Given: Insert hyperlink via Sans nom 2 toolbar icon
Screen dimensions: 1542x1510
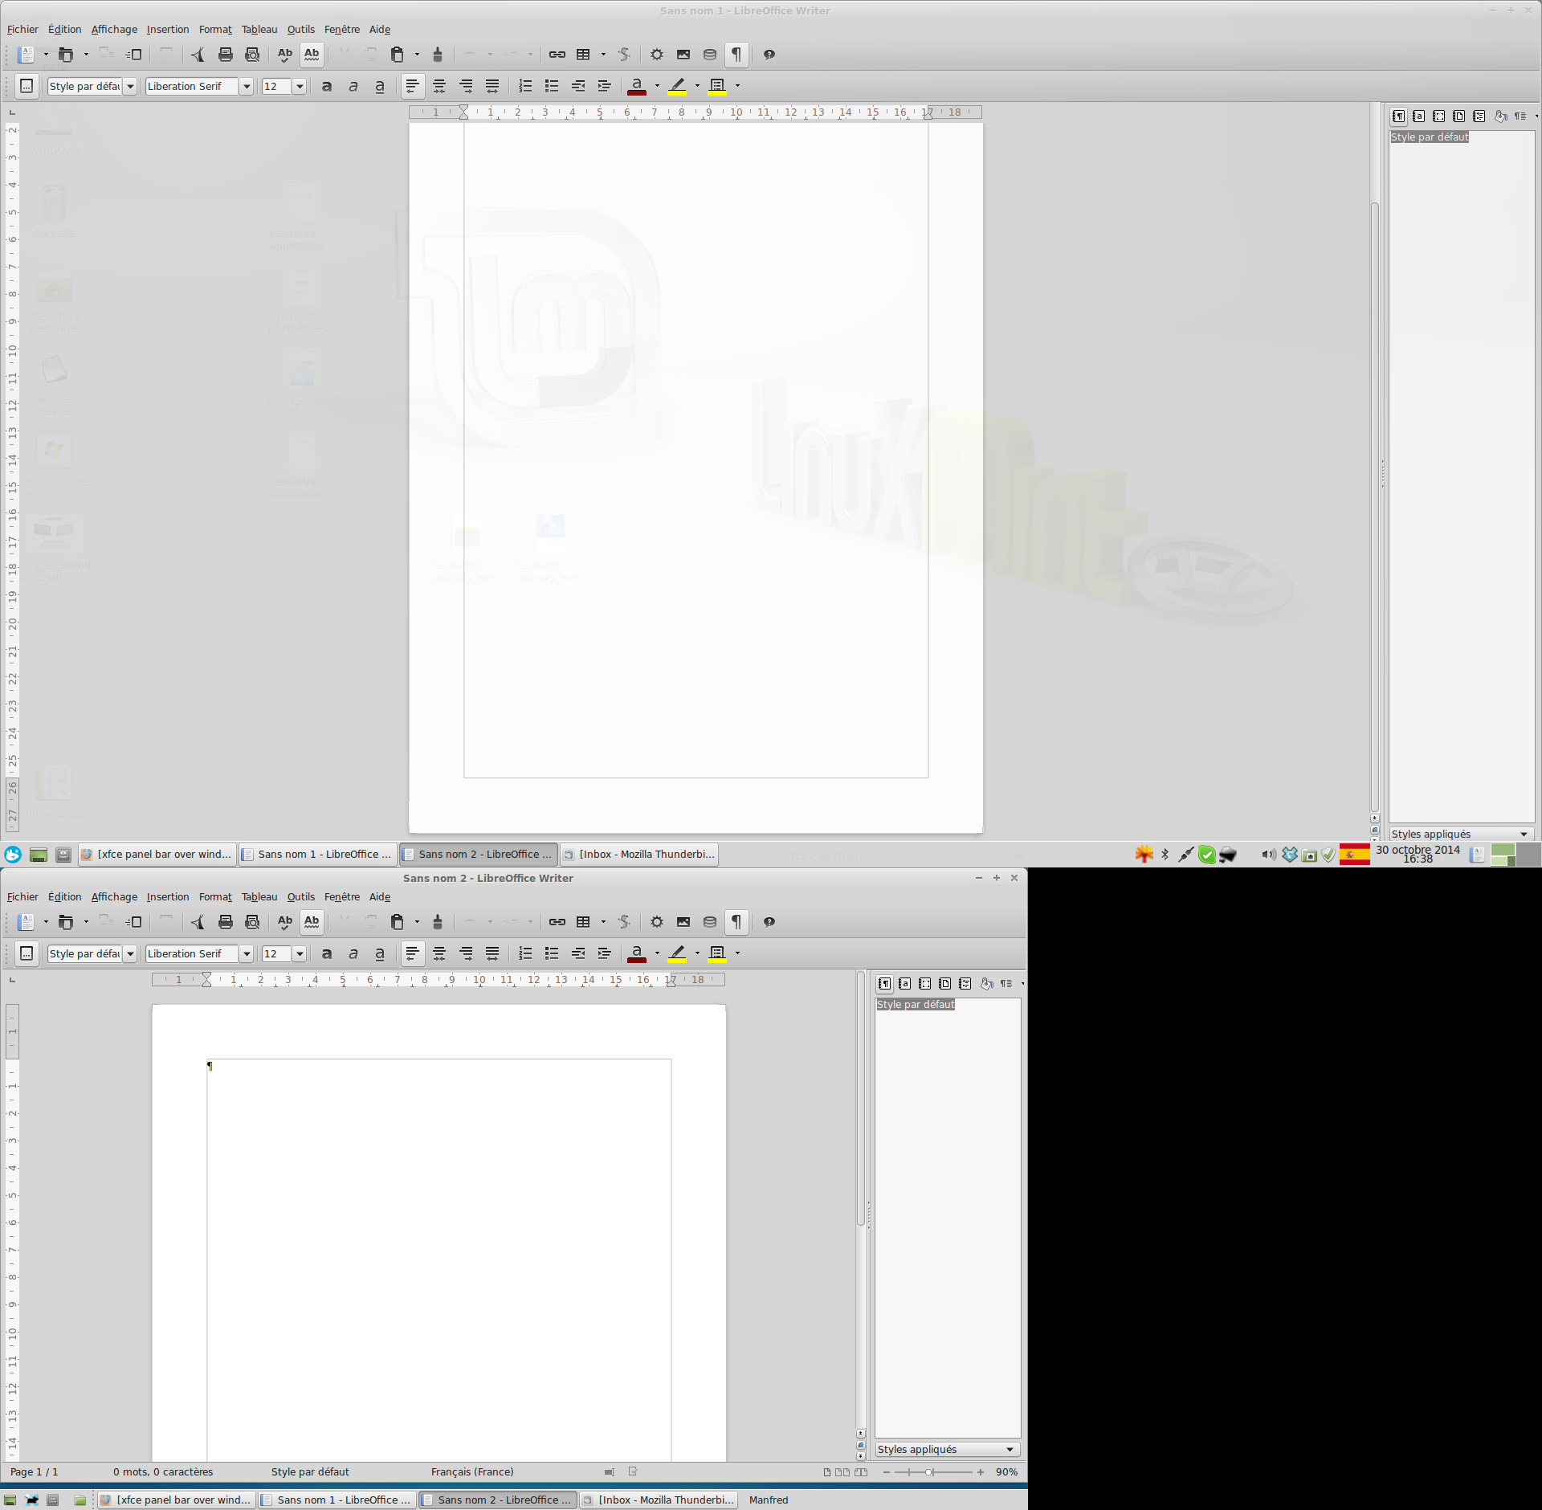Looking at the screenshot, I should (x=557, y=922).
